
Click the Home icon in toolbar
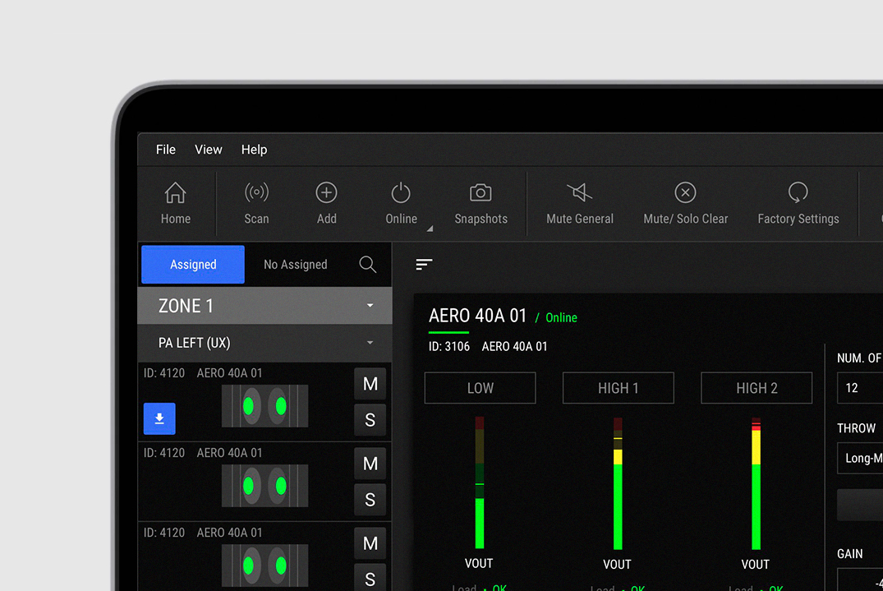pos(175,193)
